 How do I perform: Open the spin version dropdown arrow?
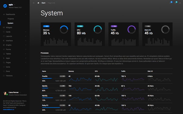coord(15,5)
